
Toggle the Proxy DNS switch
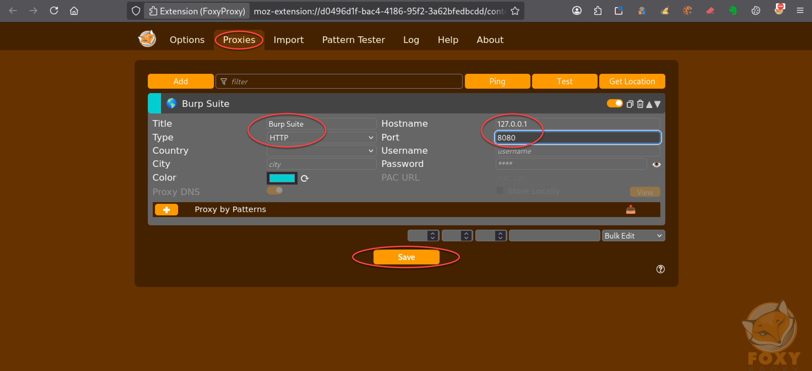point(274,190)
